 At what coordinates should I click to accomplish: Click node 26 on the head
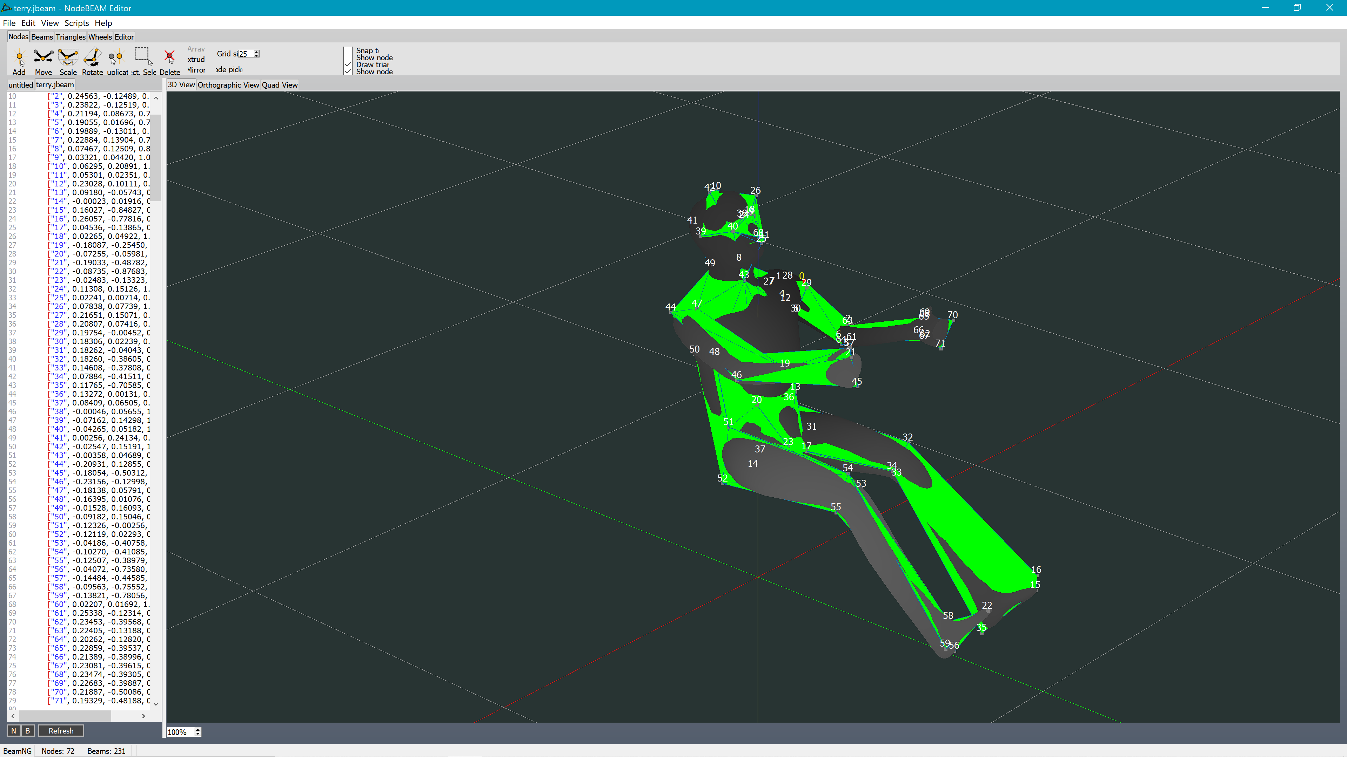tap(756, 191)
